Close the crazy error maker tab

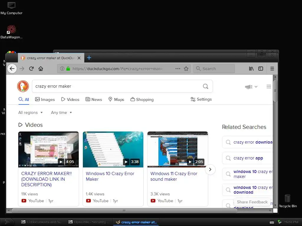click(79, 58)
